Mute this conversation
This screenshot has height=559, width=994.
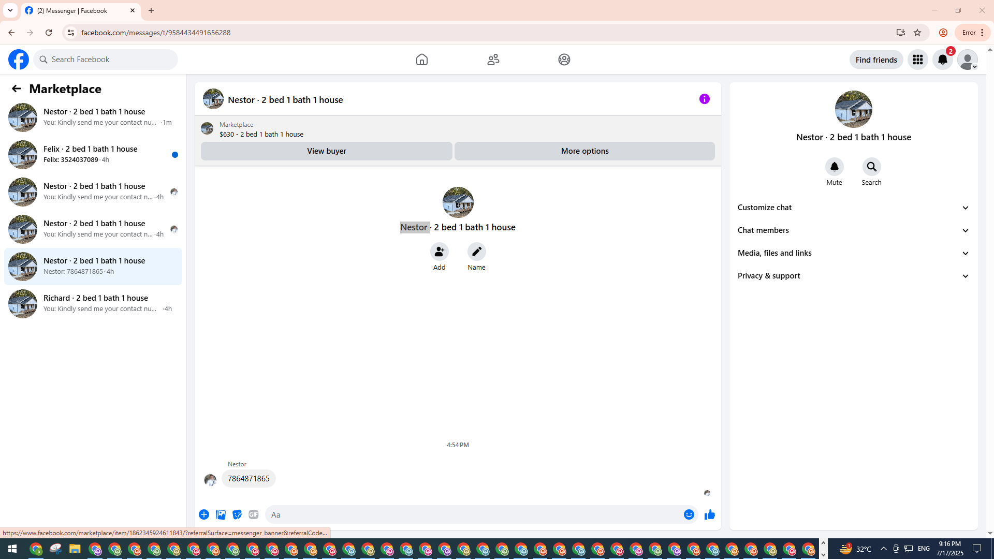click(x=835, y=167)
